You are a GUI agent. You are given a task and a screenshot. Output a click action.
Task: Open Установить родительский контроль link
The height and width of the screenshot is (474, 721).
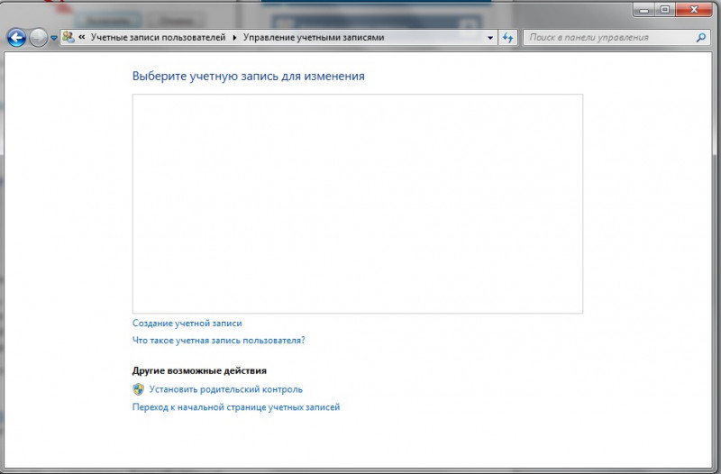click(226, 389)
